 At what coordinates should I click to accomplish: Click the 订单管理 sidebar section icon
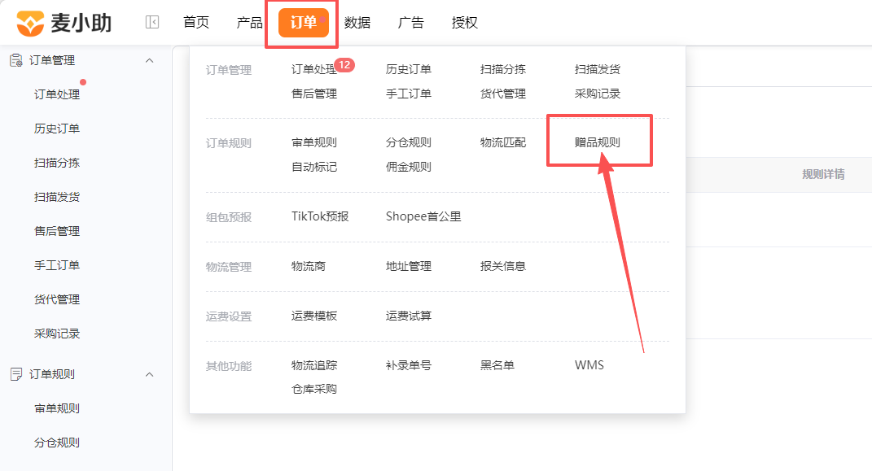tap(16, 60)
